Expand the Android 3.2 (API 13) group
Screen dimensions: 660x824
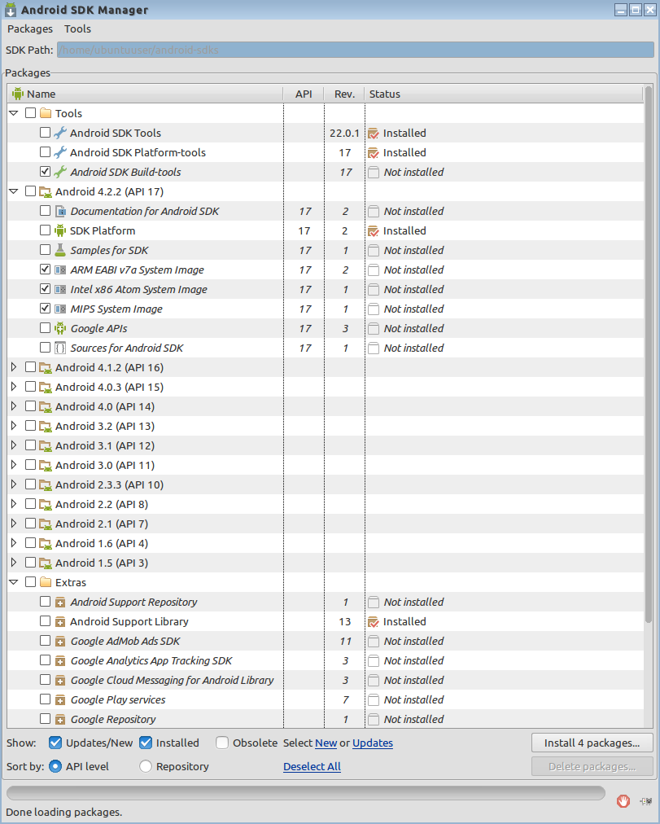[14, 426]
